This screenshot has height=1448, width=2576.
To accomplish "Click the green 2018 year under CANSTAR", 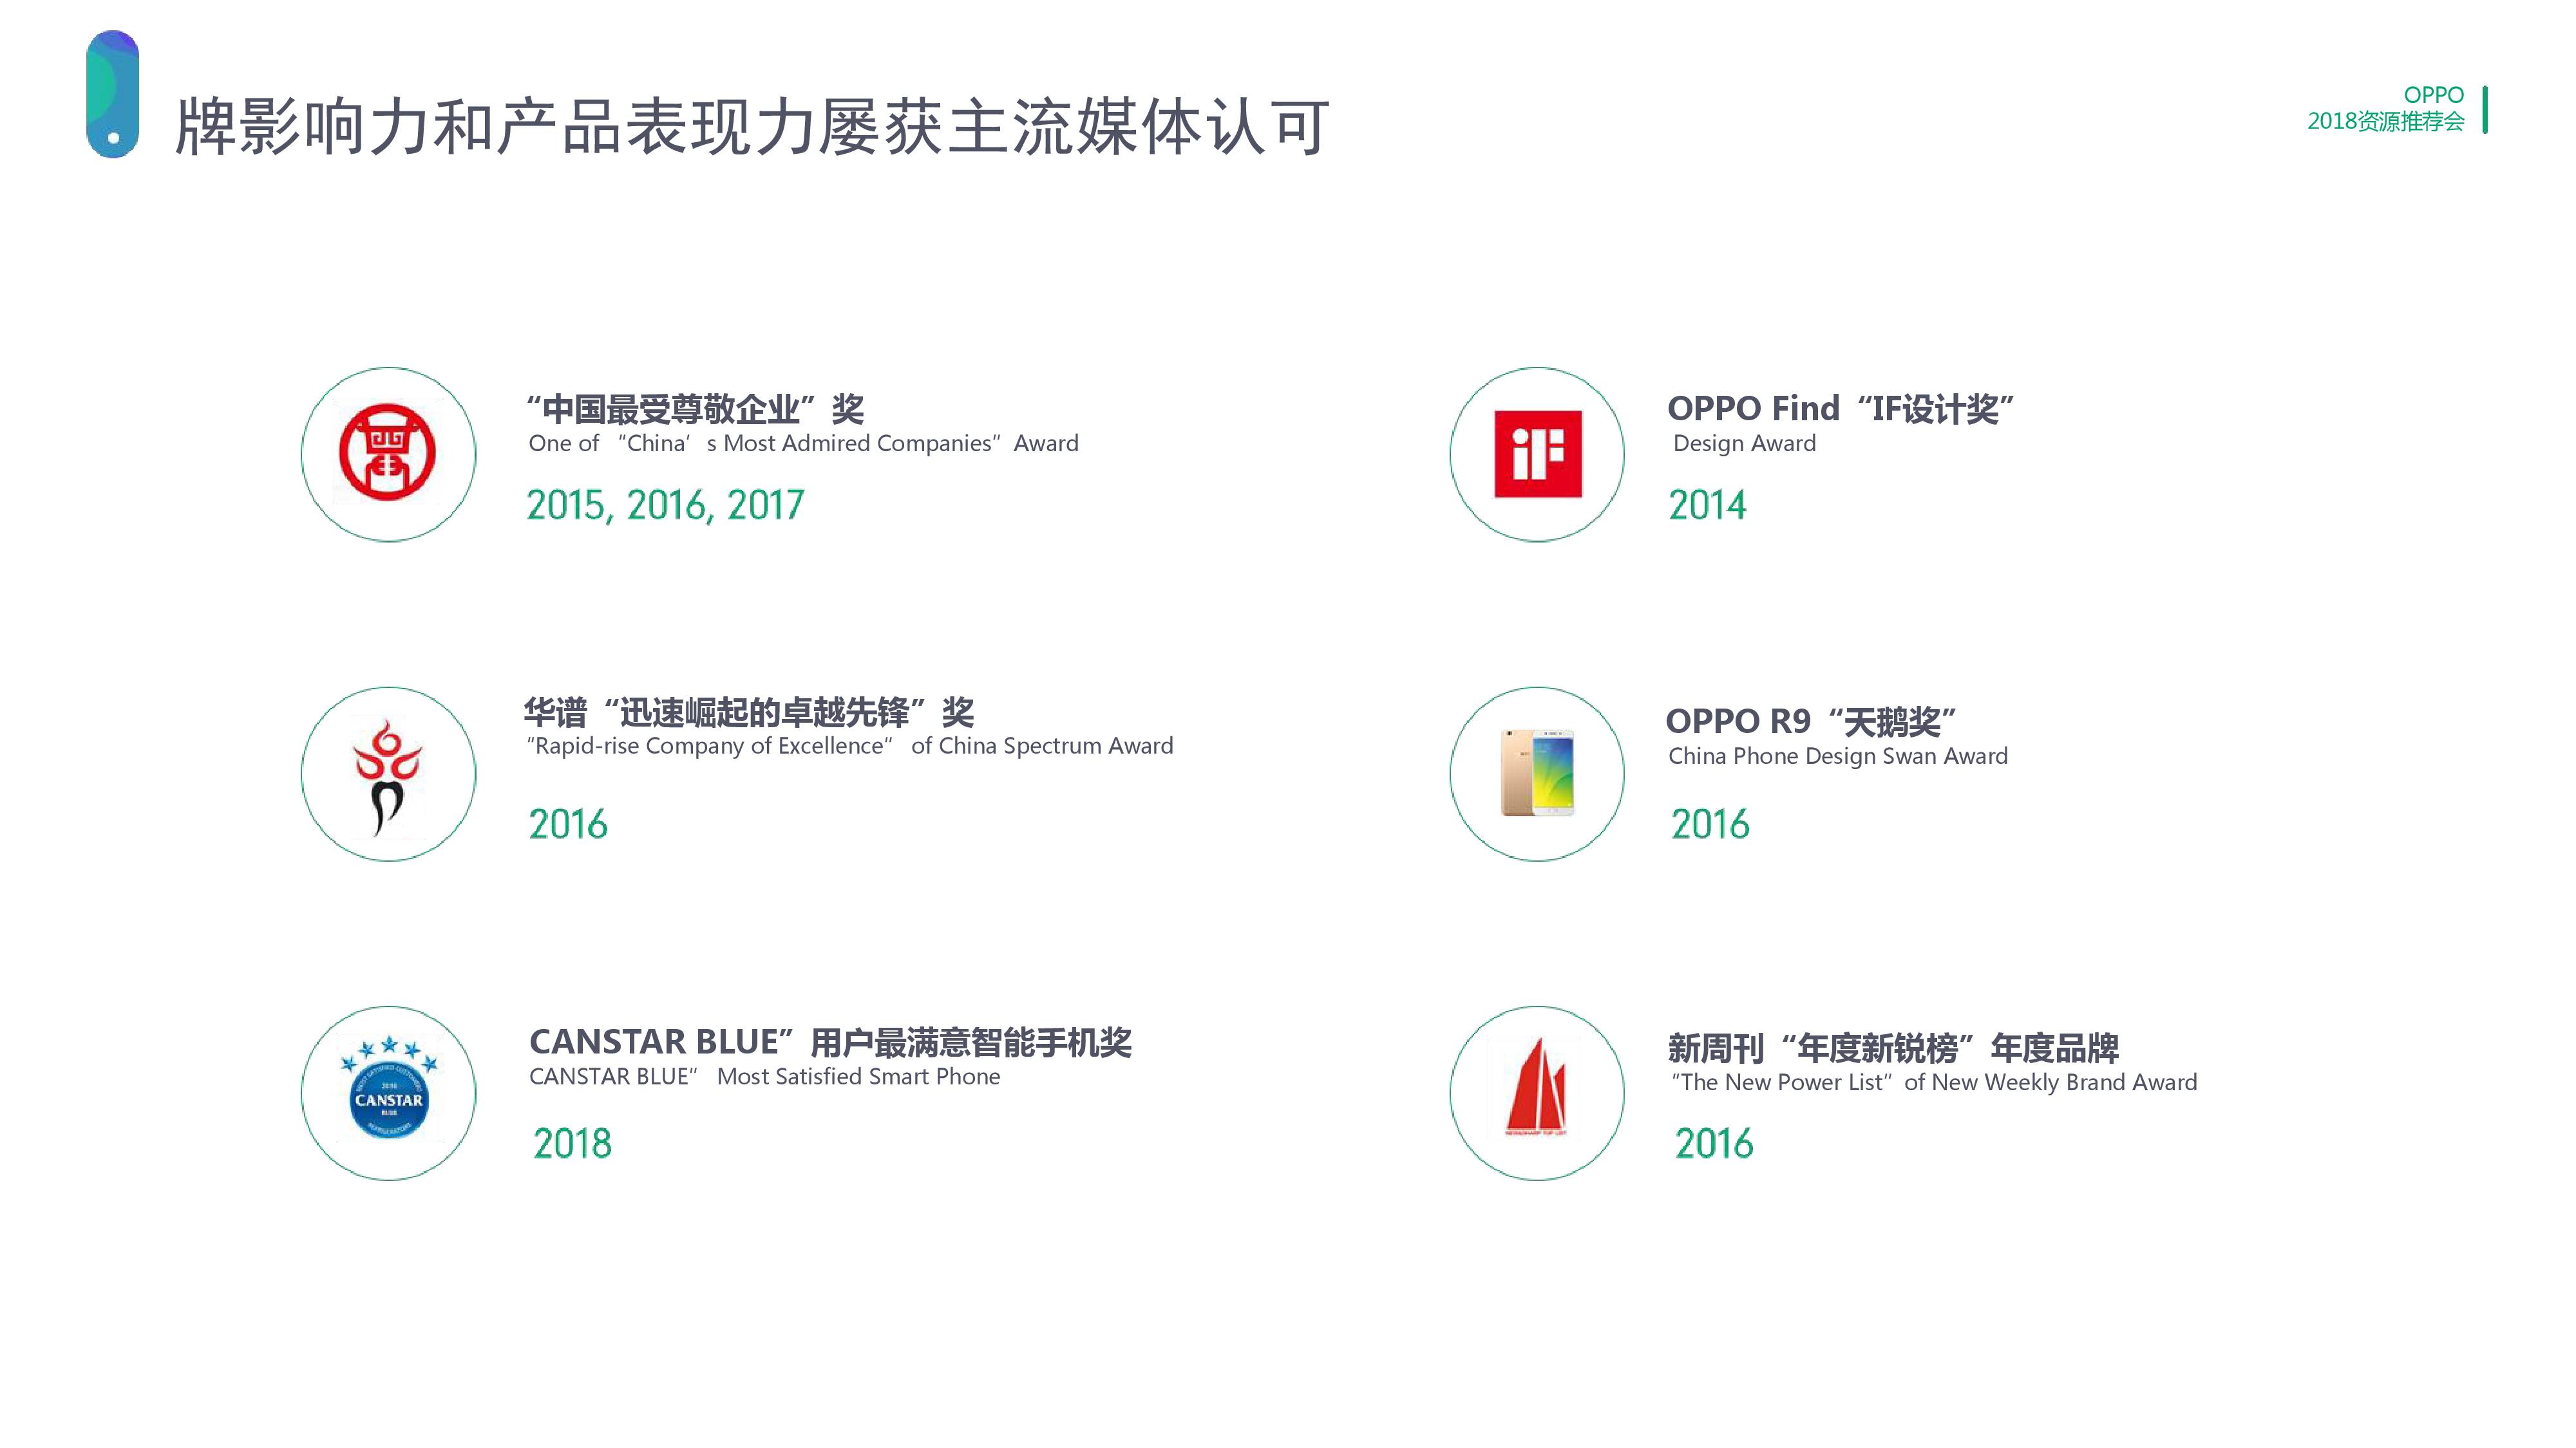I will click(x=572, y=1144).
